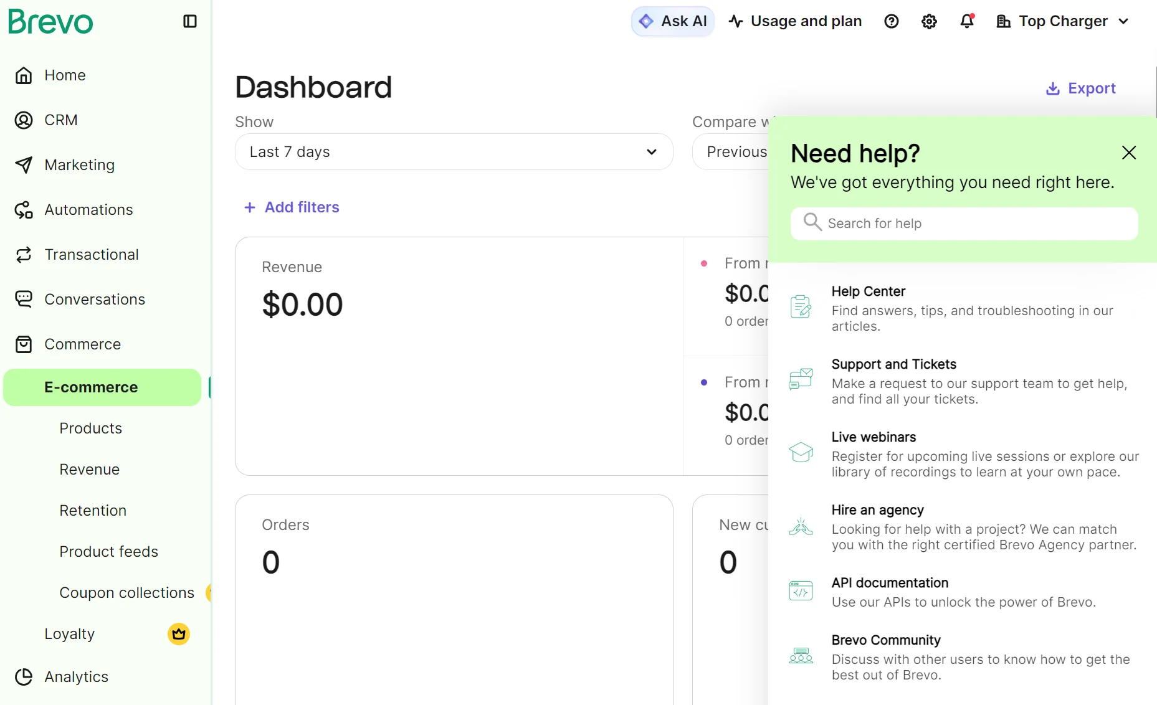The width and height of the screenshot is (1157, 705).
Task: Open Help Center link
Action: [869, 291]
